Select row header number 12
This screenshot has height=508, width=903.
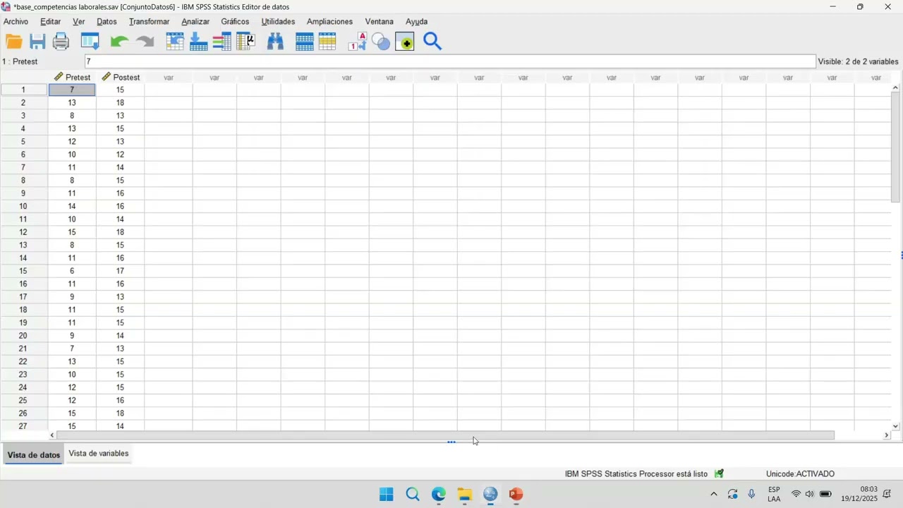23,232
